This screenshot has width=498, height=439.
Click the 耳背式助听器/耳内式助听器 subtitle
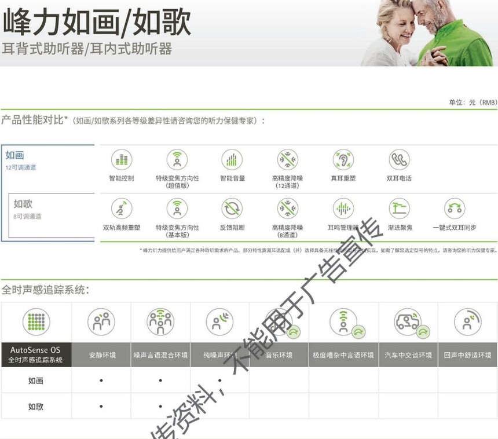click(x=87, y=49)
